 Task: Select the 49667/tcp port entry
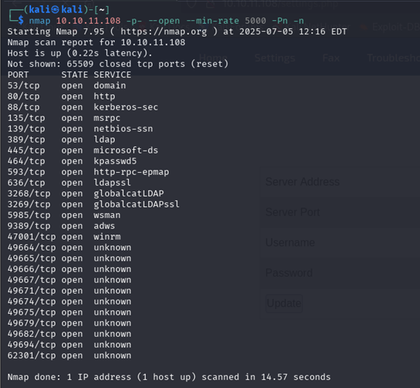pyautogui.click(x=32, y=280)
